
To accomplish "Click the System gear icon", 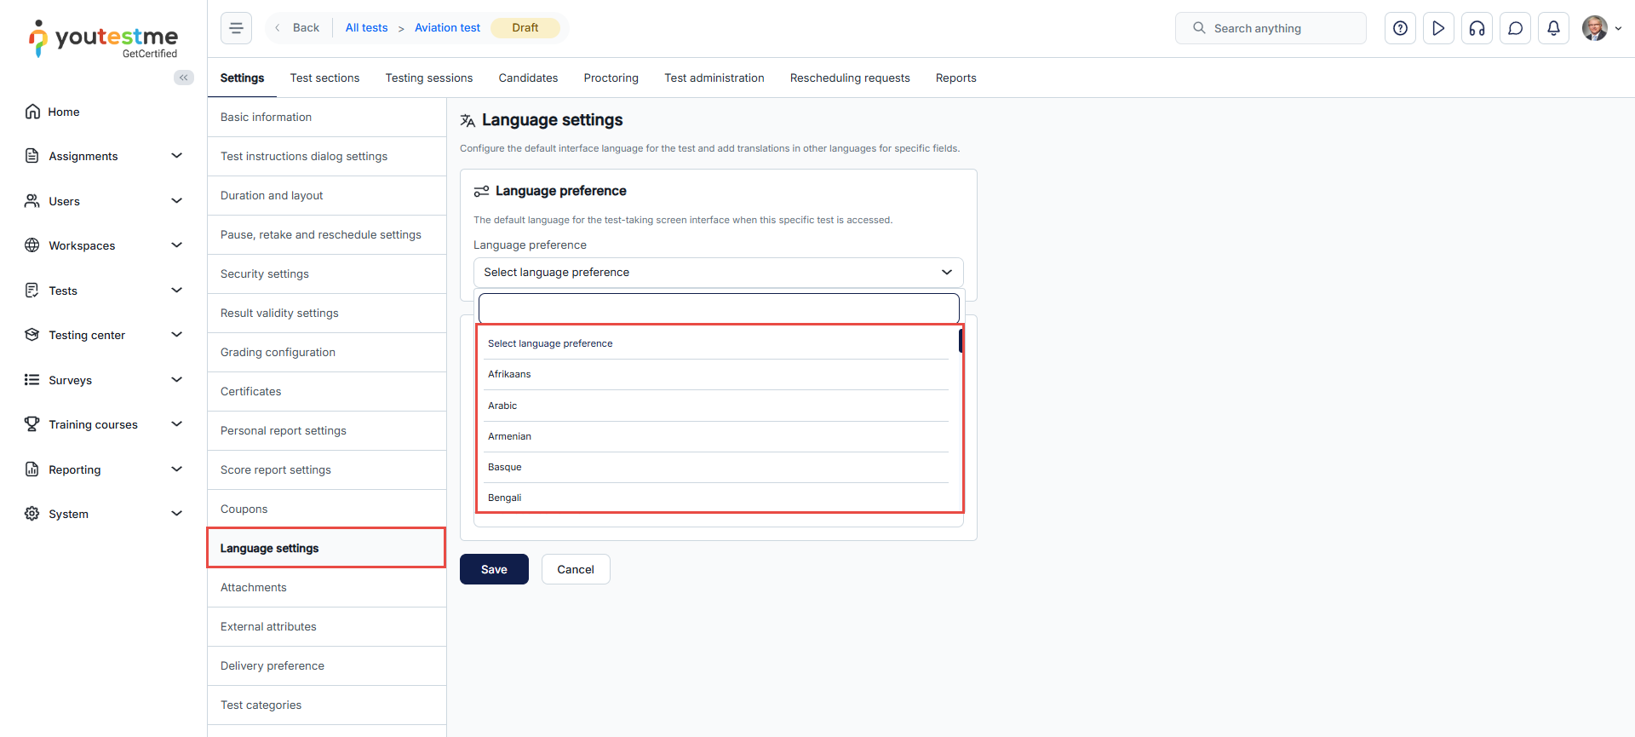I will pyautogui.click(x=32, y=514).
